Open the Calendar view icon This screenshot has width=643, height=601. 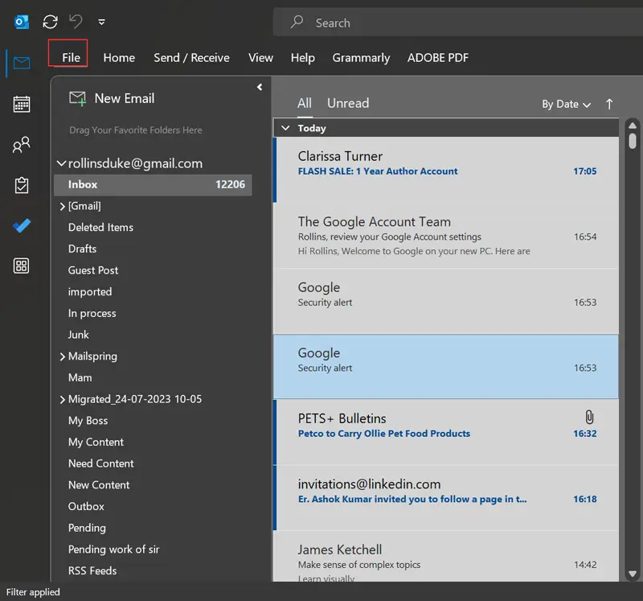pyautogui.click(x=22, y=104)
